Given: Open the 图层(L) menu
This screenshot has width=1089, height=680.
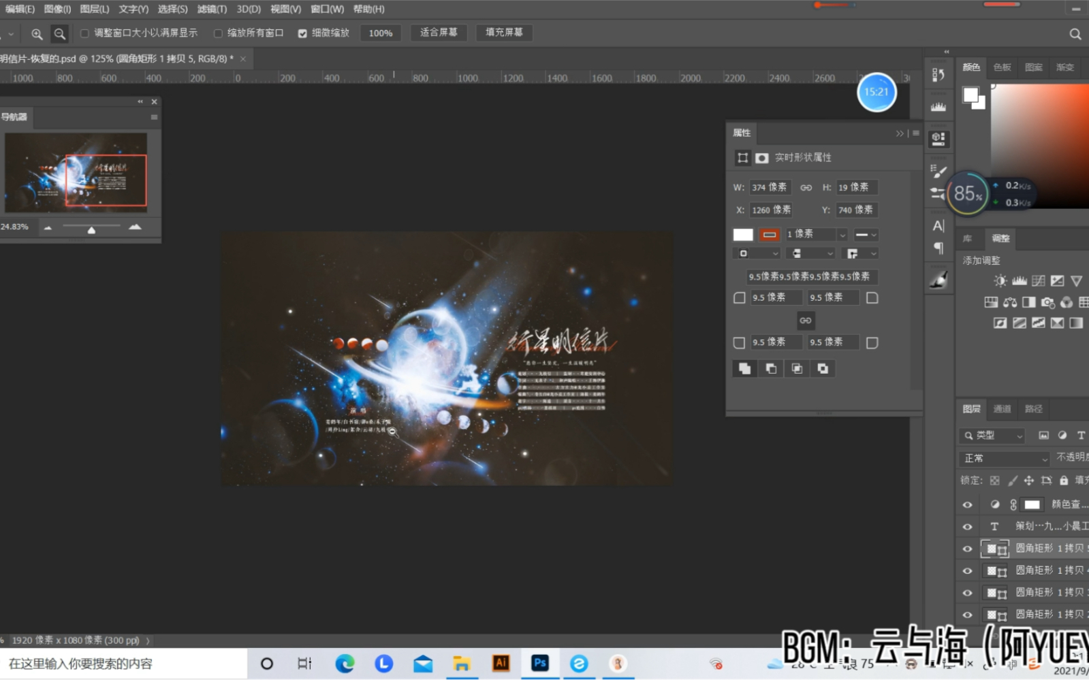Looking at the screenshot, I should (95, 9).
